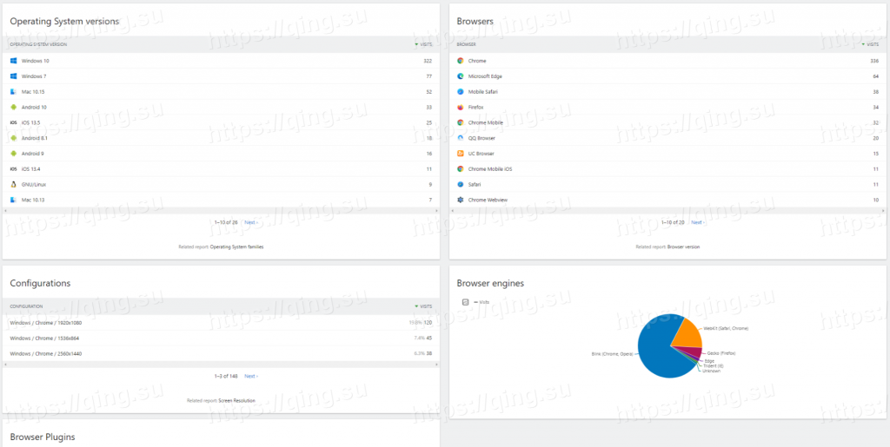Sort Configurations table by Visits column
The width and height of the screenshot is (890, 447).
coord(423,306)
